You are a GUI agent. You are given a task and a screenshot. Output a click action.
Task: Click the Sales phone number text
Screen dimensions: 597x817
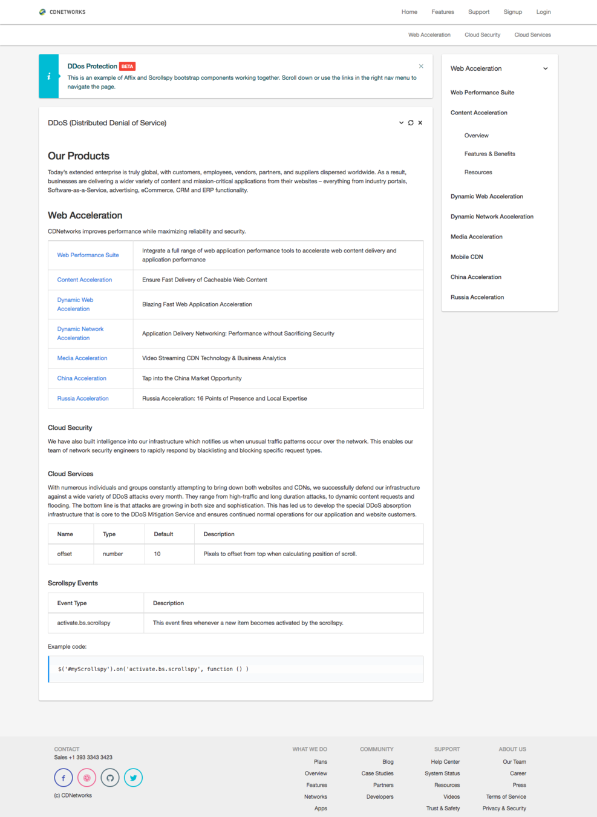(x=83, y=758)
